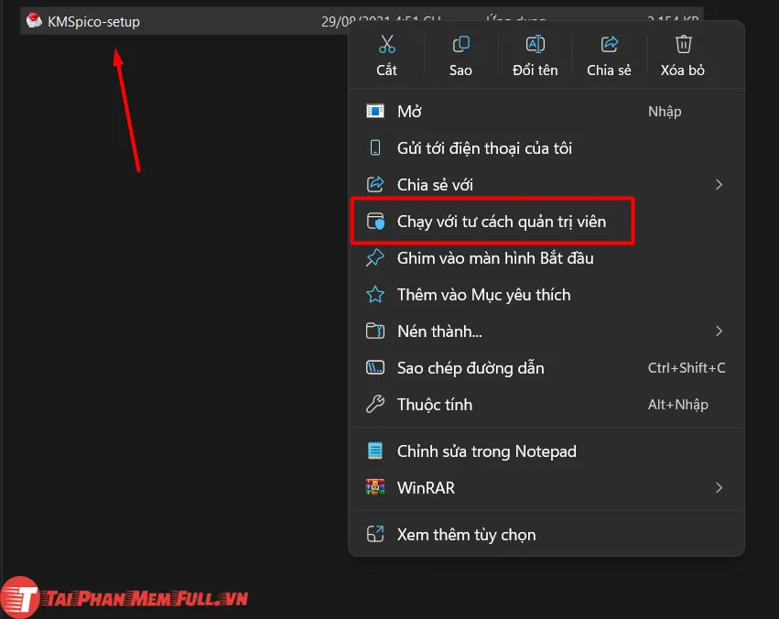Click the TaiPhanMemFull.vn watermark logo
The width and height of the screenshot is (779, 619).
point(125,599)
